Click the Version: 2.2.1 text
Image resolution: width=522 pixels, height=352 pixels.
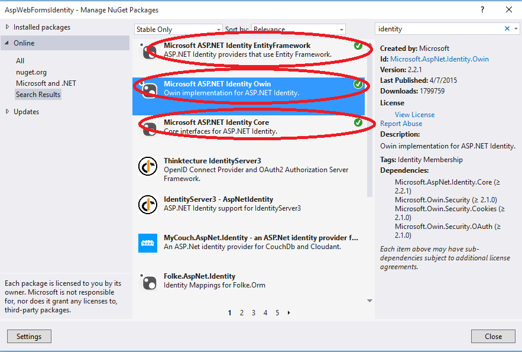pos(401,70)
